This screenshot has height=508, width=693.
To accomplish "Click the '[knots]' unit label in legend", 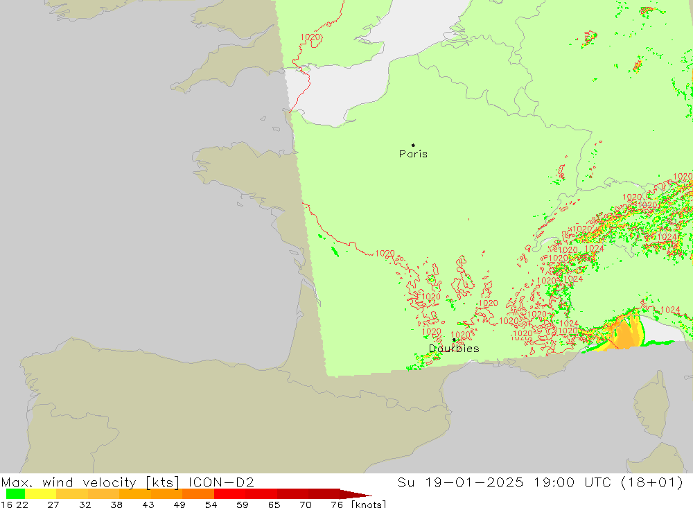I will coord(369,504).
